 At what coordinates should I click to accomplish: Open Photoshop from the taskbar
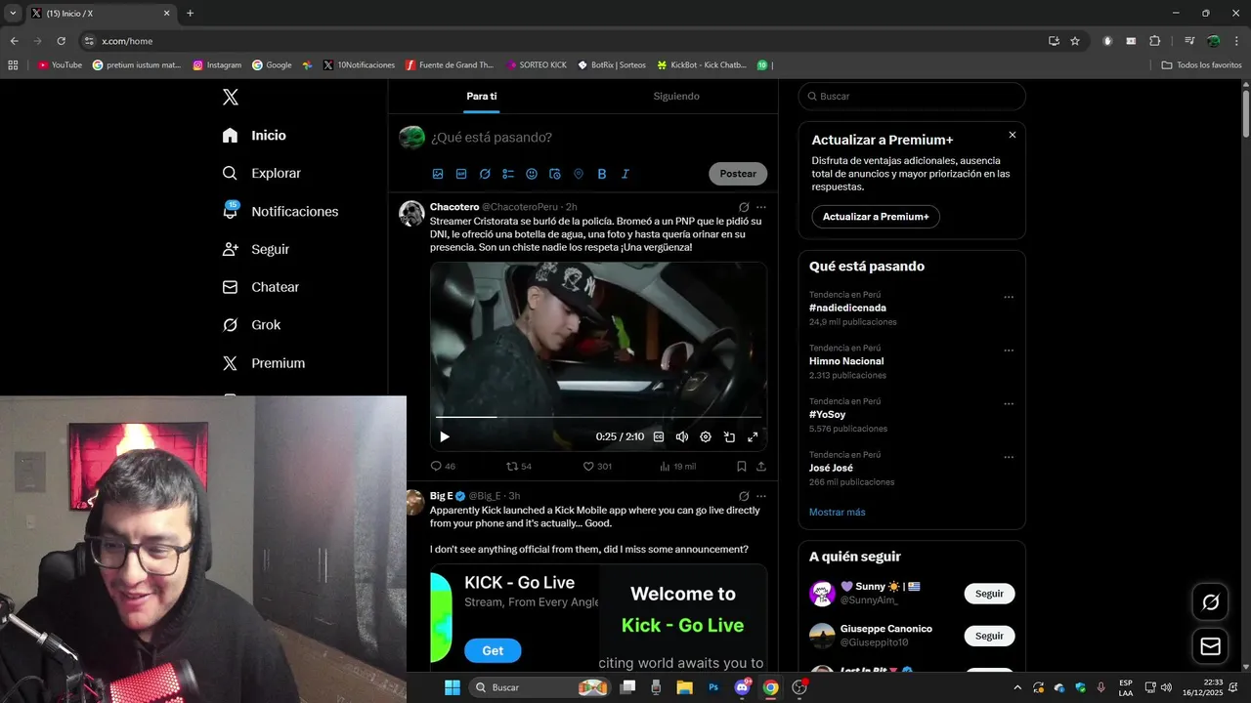(x=713, y=687)
